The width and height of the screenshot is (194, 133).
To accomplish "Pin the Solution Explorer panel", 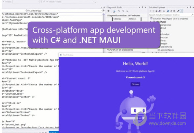I will tap(190, 7).
